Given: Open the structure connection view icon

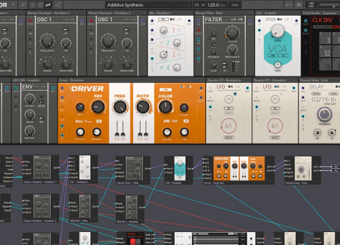Looking at the screenshot, I should click(x=58, y=5).
